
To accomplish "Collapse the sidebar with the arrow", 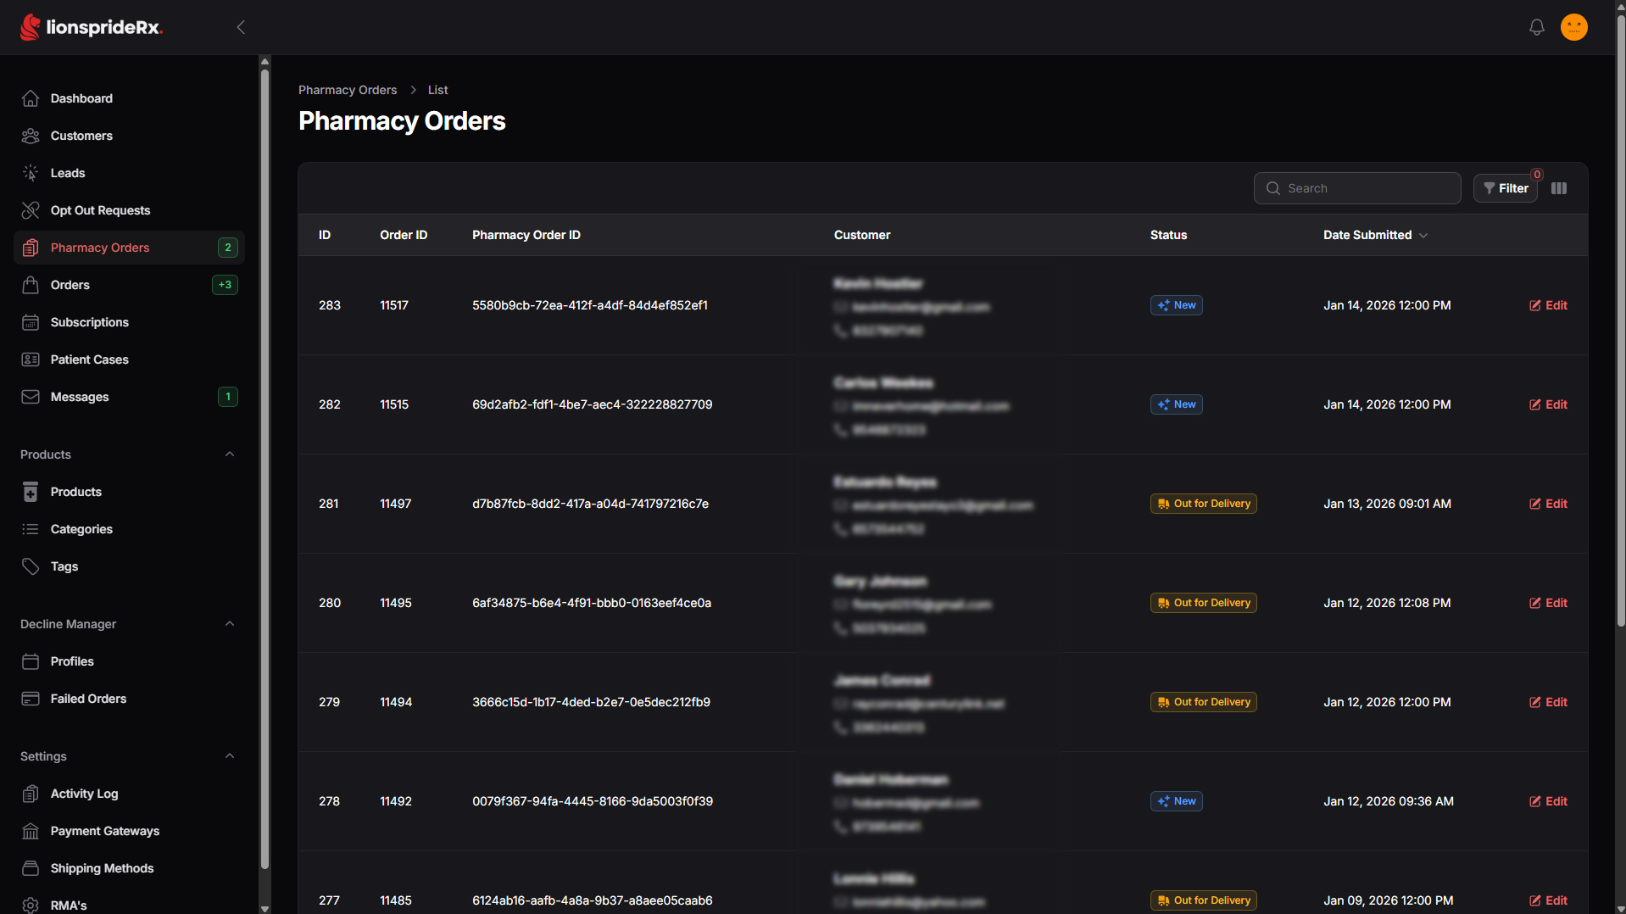I will pyautogui.click(x=241, y=27).
